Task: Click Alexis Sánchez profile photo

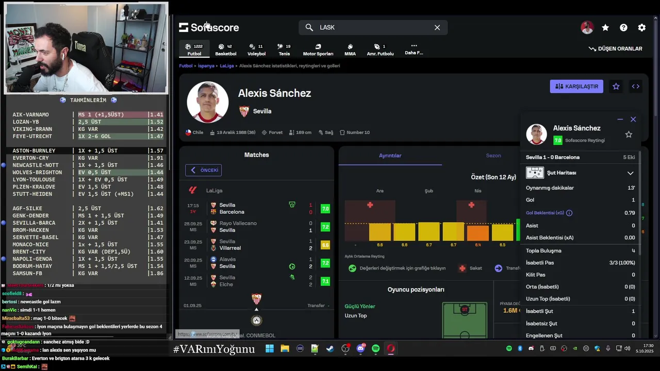Action: pos(208,102)
